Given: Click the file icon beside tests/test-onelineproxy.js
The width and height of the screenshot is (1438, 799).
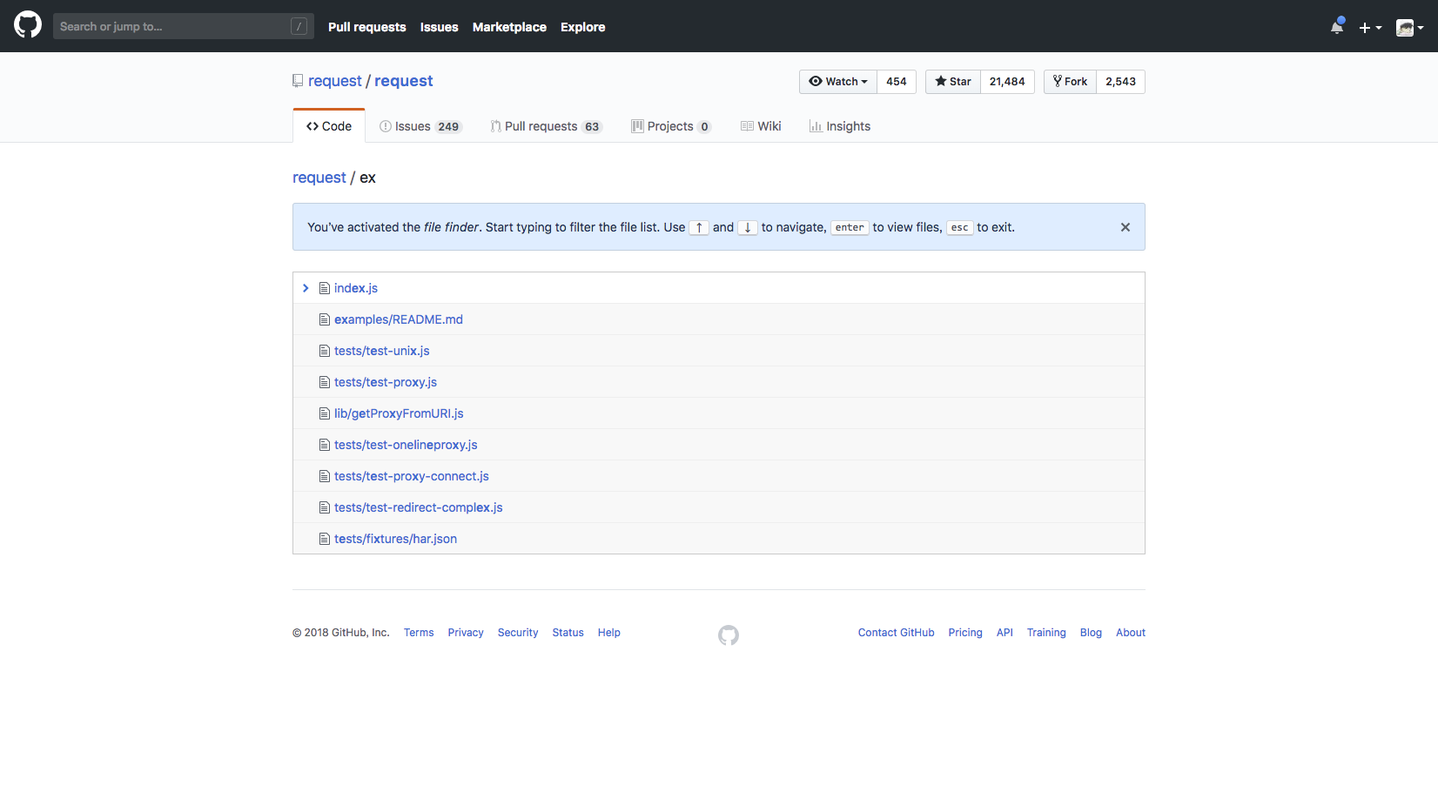Looking at the screenshot, I should 325,445.
